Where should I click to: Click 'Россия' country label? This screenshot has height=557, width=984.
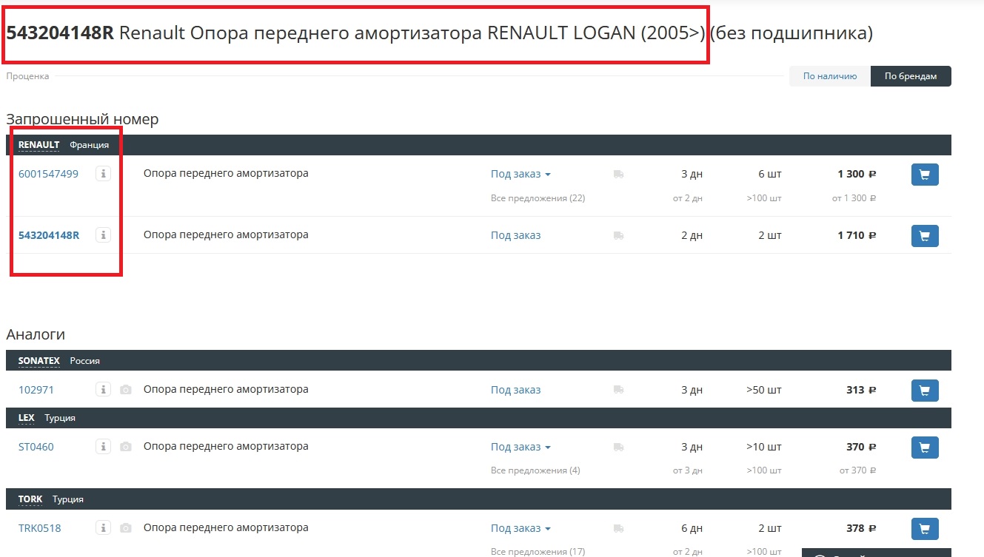point(85,361)
